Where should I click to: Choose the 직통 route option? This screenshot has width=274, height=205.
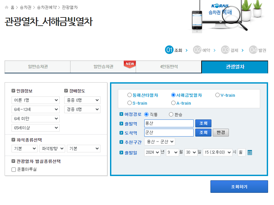[147, 115]
